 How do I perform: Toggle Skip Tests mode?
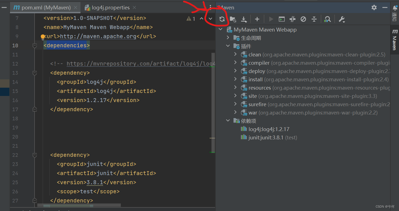click(x=292, y=19)
